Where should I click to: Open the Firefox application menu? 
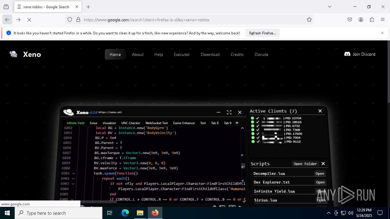383,20
